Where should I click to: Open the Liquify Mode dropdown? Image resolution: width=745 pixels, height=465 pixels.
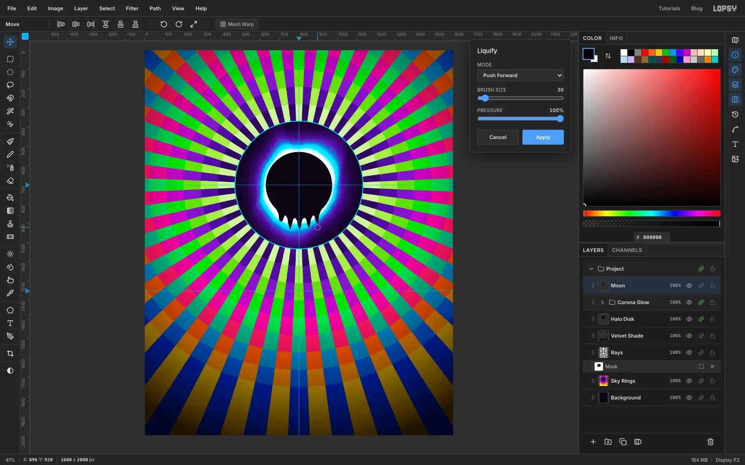tap(521, 75)
